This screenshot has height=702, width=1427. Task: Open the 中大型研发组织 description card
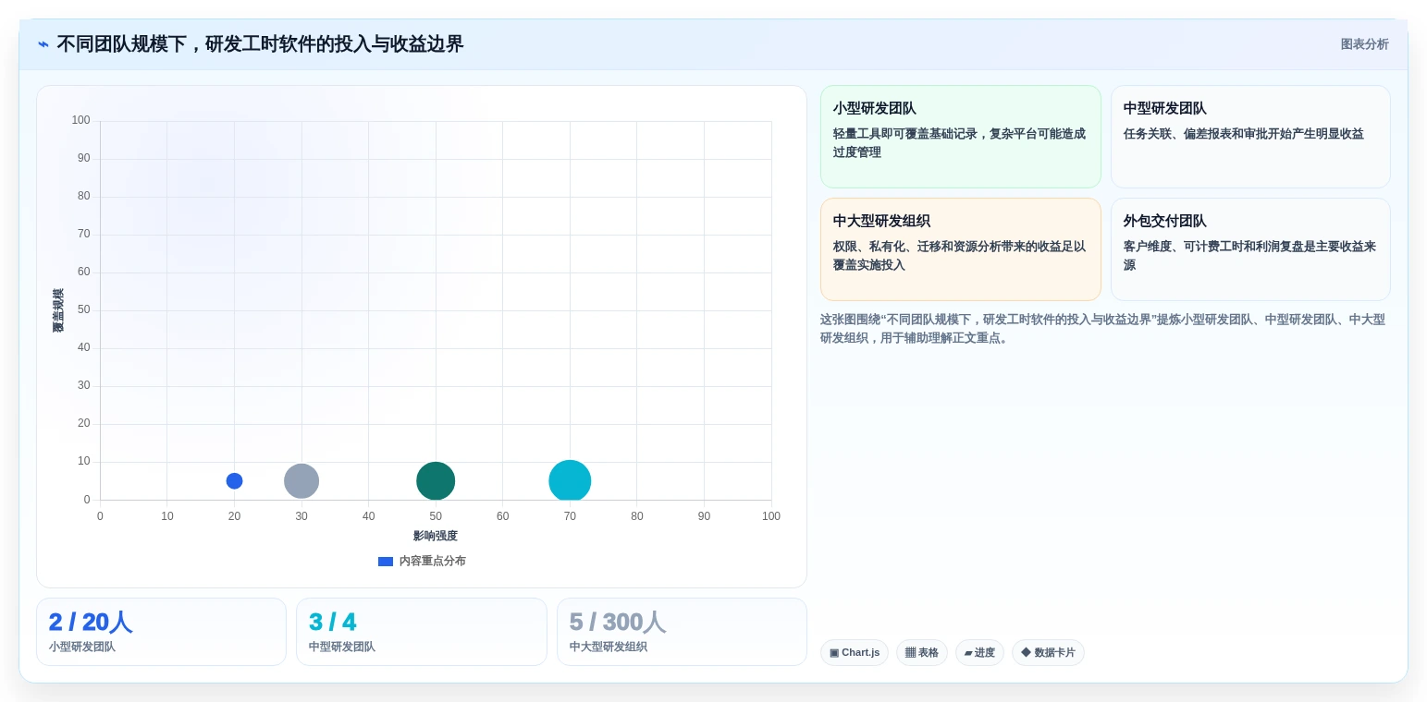960,249
